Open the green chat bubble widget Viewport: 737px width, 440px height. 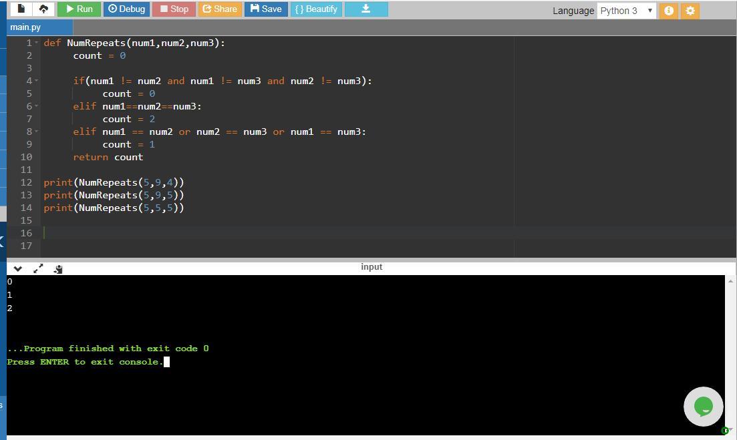(x=703, y=406)
